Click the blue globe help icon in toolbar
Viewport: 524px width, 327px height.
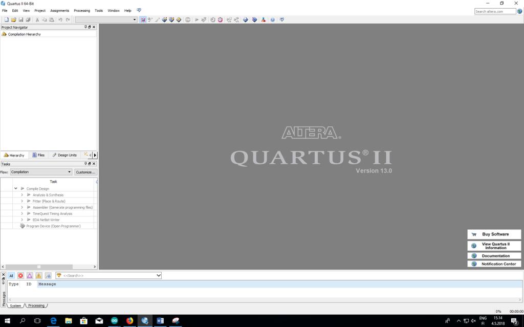(273, 20)
